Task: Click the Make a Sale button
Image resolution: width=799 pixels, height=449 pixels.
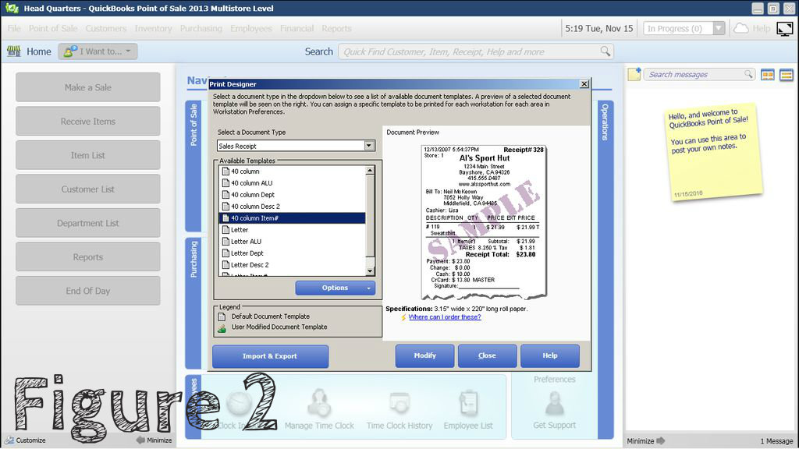Action: pyautogui.click(x=87, y=87)
